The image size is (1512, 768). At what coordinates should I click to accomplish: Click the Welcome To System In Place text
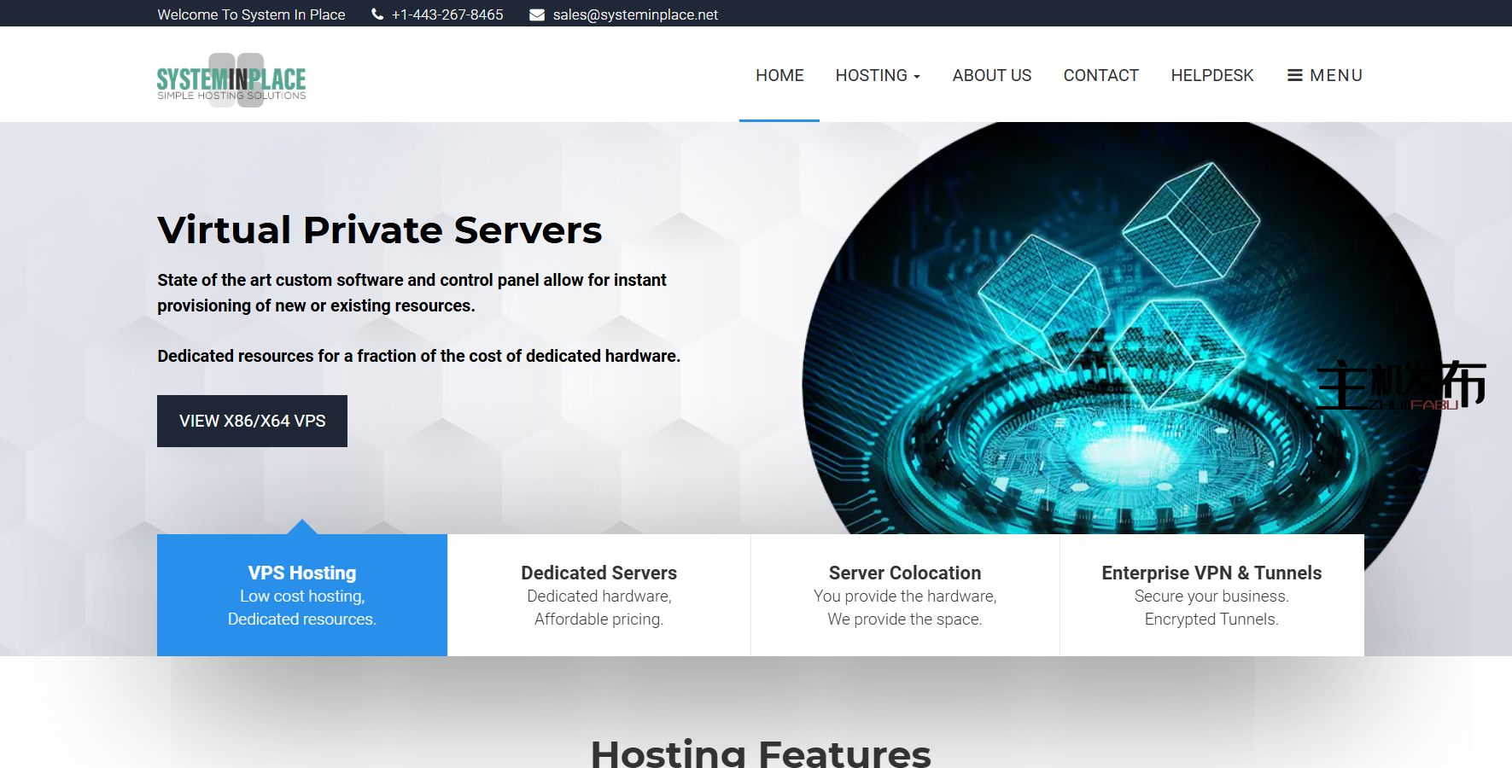pyautogui.click(x=251, y=15)
